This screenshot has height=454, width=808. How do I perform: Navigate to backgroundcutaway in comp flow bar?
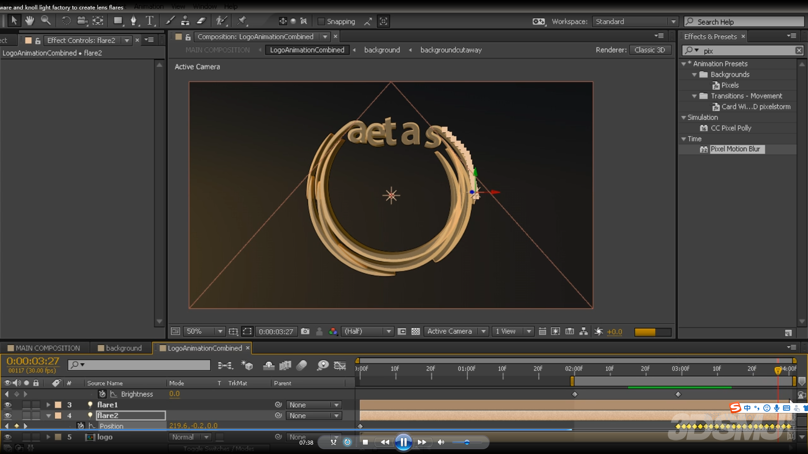[451, 50]
